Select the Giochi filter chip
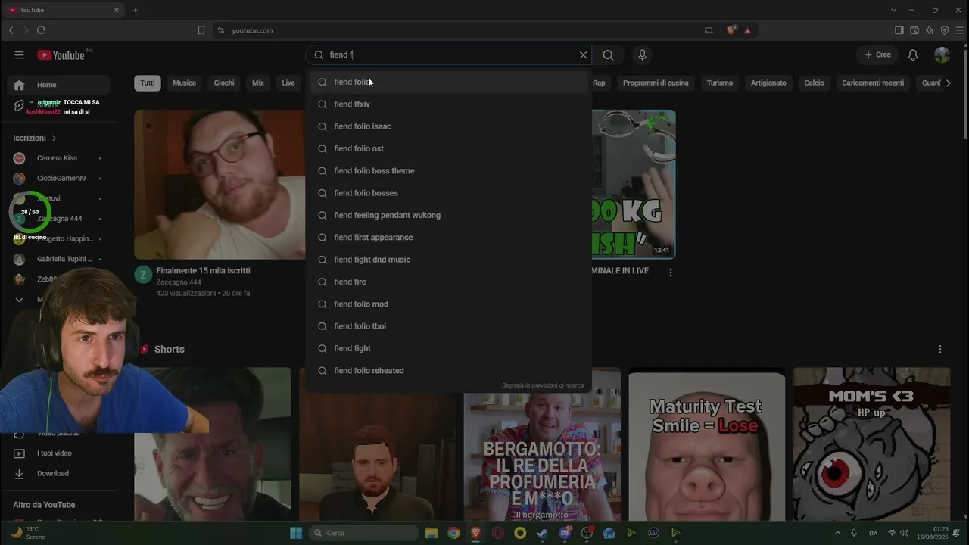Viewport: 969px width, 545px height. click(224, 83)
